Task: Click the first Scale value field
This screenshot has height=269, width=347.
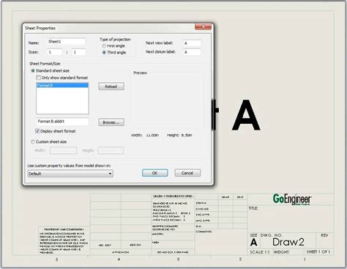Action: (x=55, y=52)
